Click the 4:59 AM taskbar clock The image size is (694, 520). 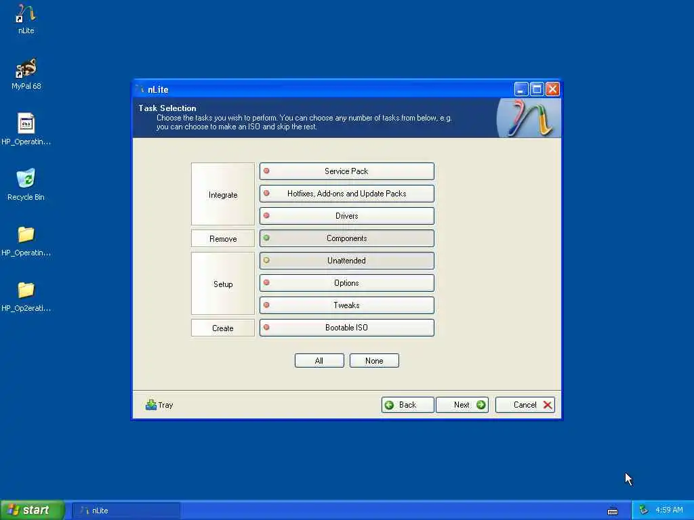coord(669,511)
